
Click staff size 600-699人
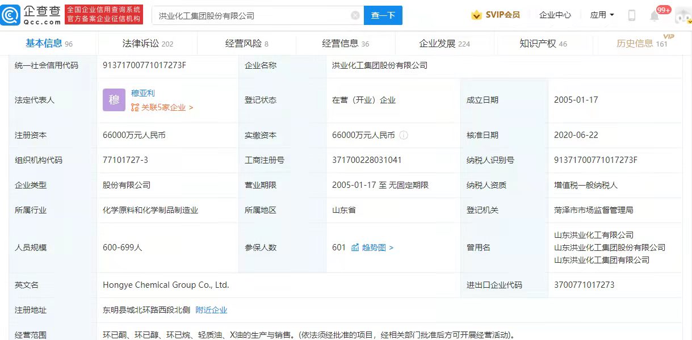coord(123,247)
